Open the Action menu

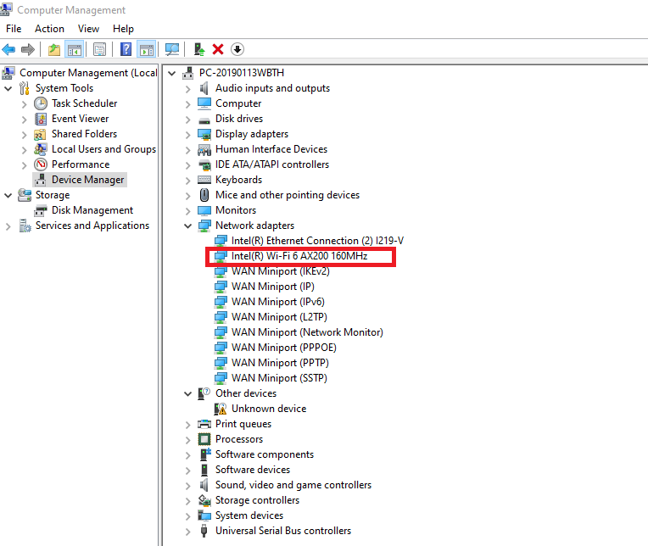click(49, 29)
